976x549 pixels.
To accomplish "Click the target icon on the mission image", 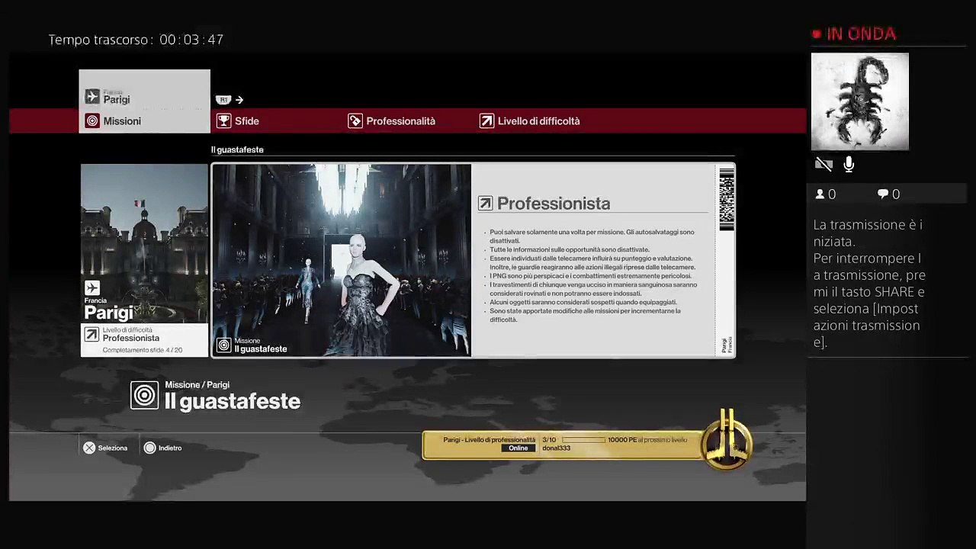I will click(224, 345).
